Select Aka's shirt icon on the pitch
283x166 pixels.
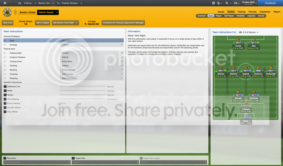point(254,40)
